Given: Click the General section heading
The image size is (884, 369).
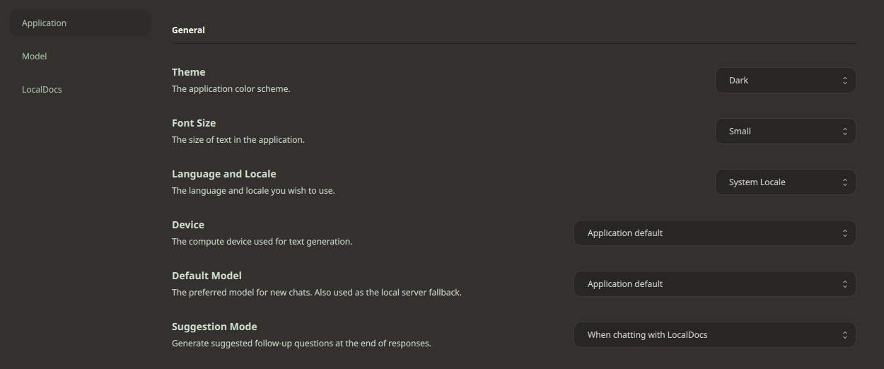Looking at the screenshot, I should click(188, 30).
